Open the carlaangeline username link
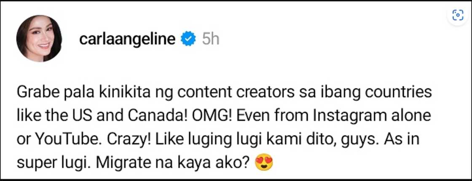 pos(127,39)
